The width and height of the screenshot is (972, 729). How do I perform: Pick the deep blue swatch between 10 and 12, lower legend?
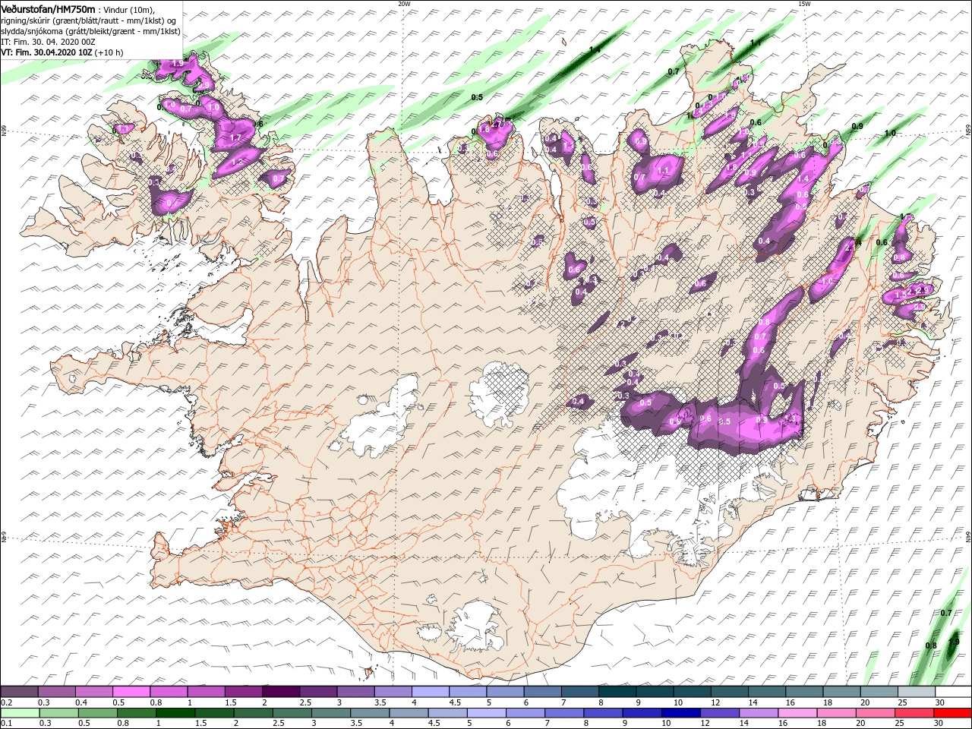pyautogui.click(x=680, y=713)
